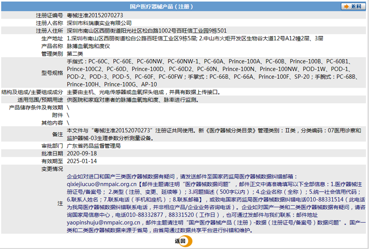The height and width of the screenshot is (249, 369).
Task: Click the 产品名称 label
Action: [52, 46]
